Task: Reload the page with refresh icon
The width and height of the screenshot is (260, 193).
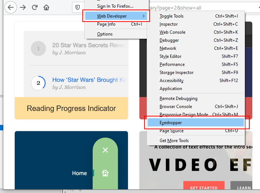Action: [35, 7]
